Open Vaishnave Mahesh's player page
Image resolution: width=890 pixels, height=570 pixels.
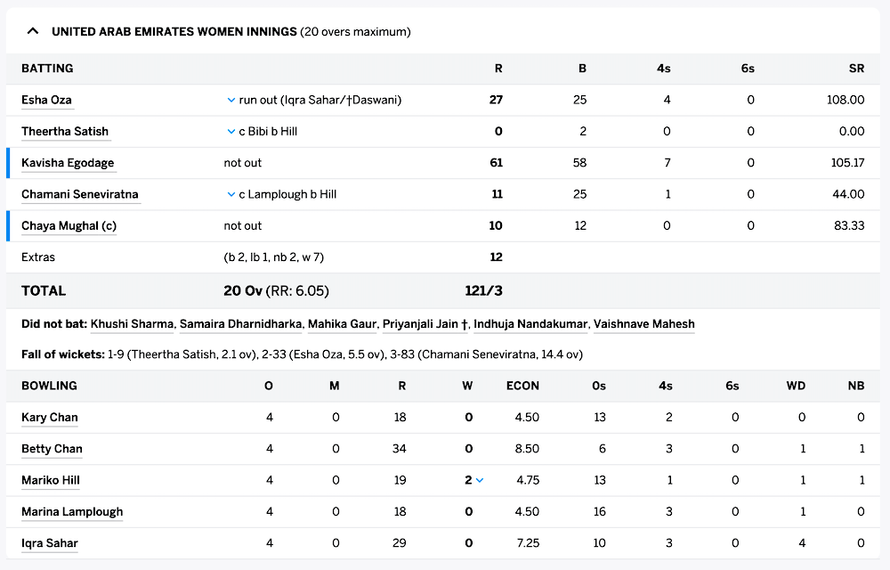point(643,324)
